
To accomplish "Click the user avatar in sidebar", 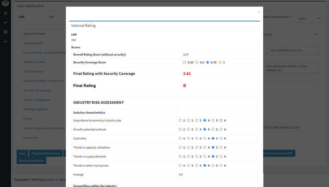I will (5, 3).
